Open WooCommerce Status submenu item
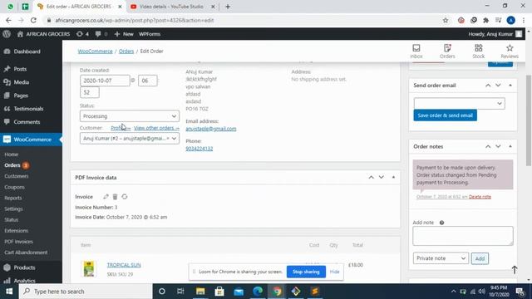The height and width of the screenshot is (299, 532). click(11, 219)
